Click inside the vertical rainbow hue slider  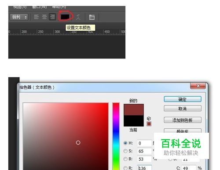tap(116, 136)
